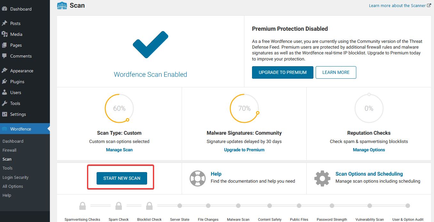The width and height of the screenshot is (434, 222).
Task: Click the Content Safety stage dot
Action: coord(270,206)
